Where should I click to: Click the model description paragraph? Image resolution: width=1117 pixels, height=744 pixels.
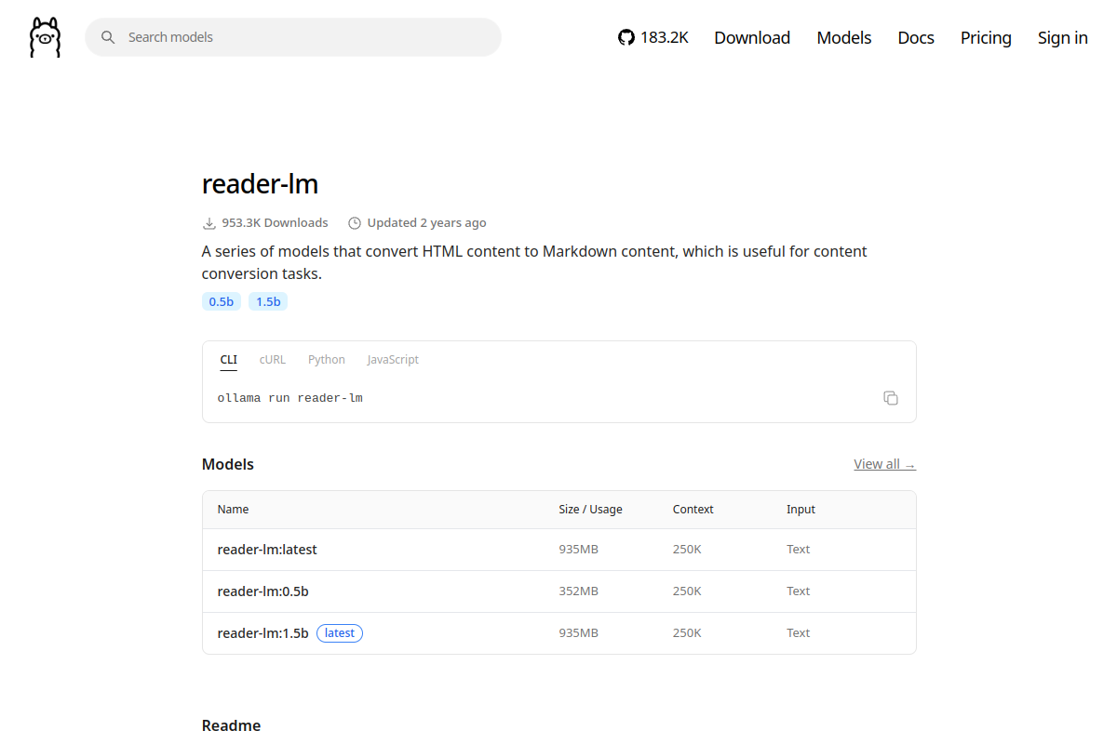534,262
